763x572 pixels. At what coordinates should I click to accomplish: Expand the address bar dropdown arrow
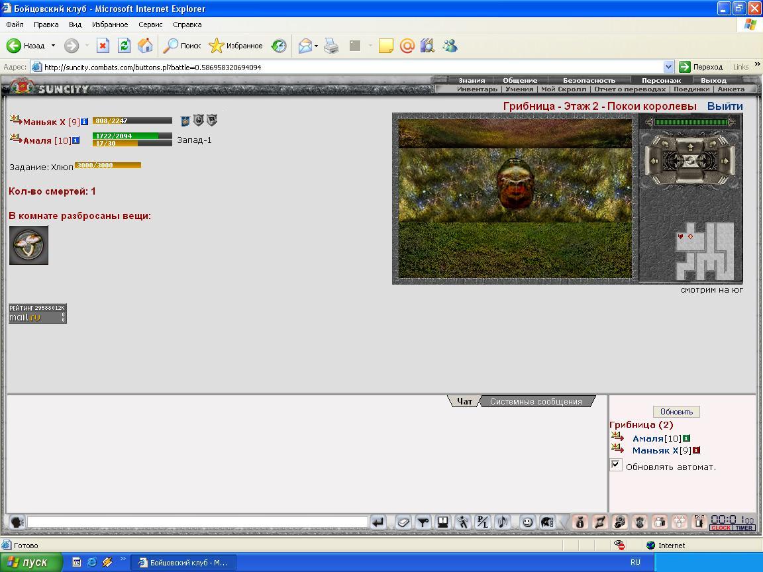[668, 67]
